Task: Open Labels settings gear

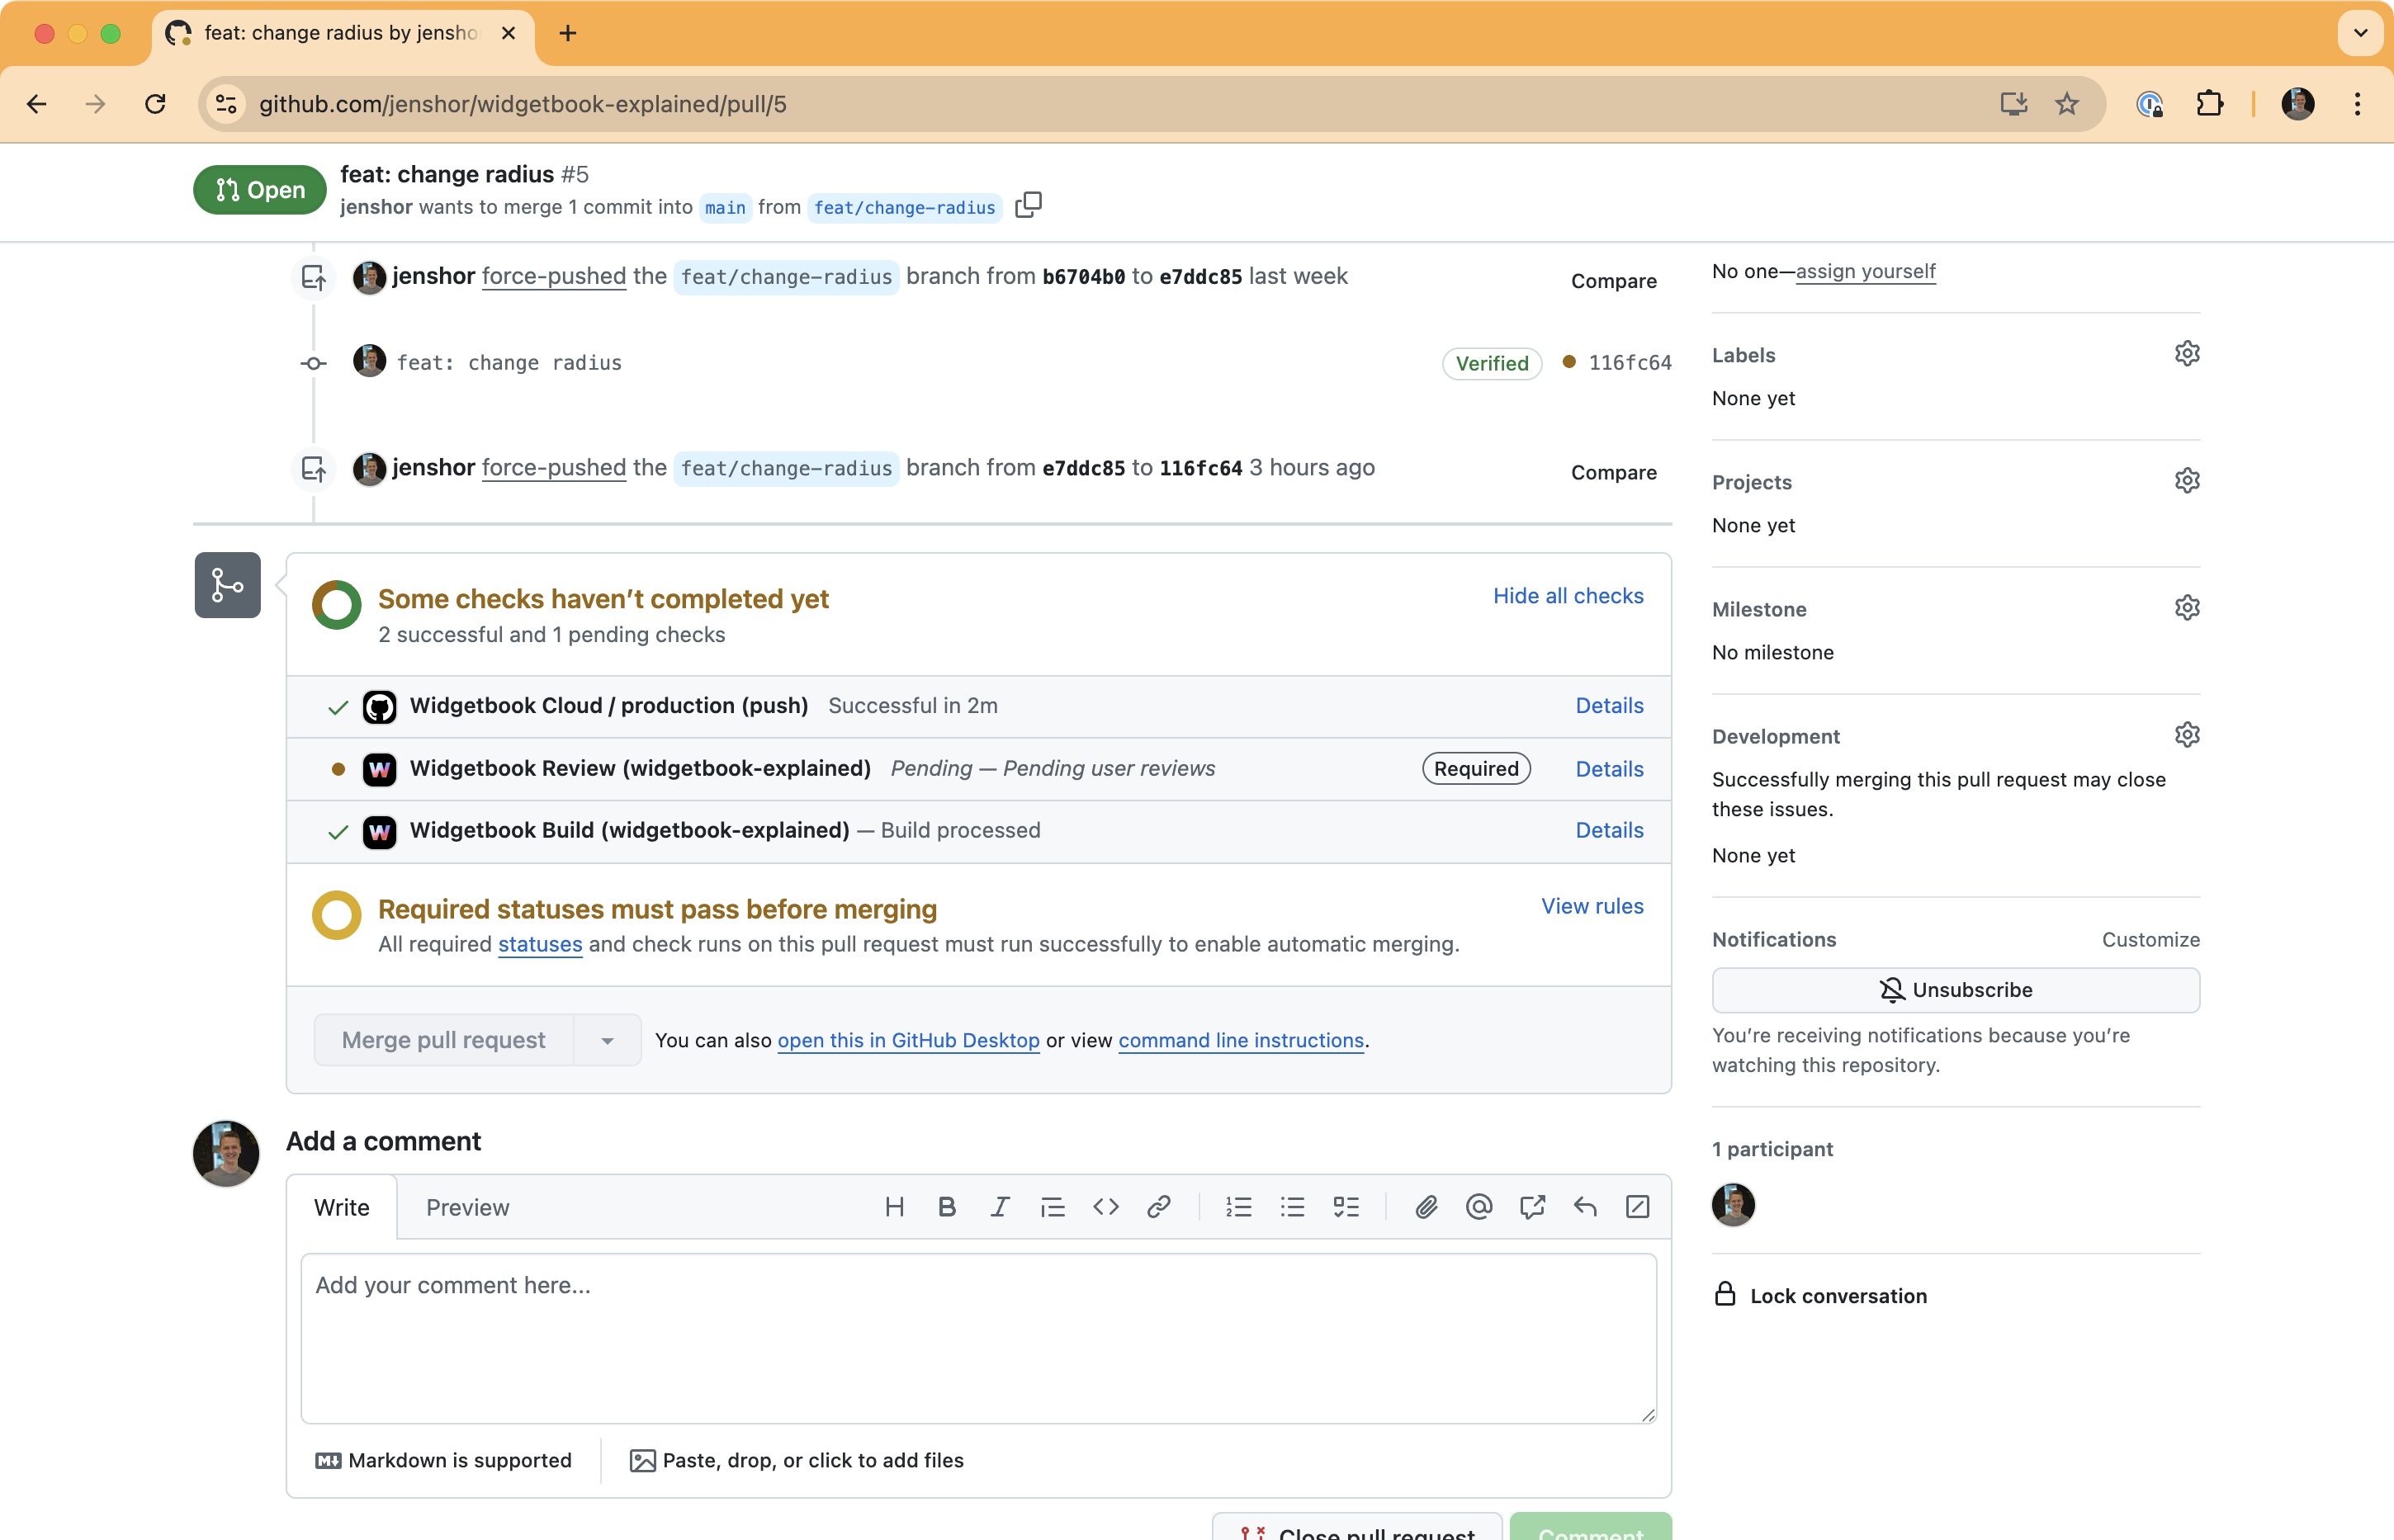Action: [2186, 354]
